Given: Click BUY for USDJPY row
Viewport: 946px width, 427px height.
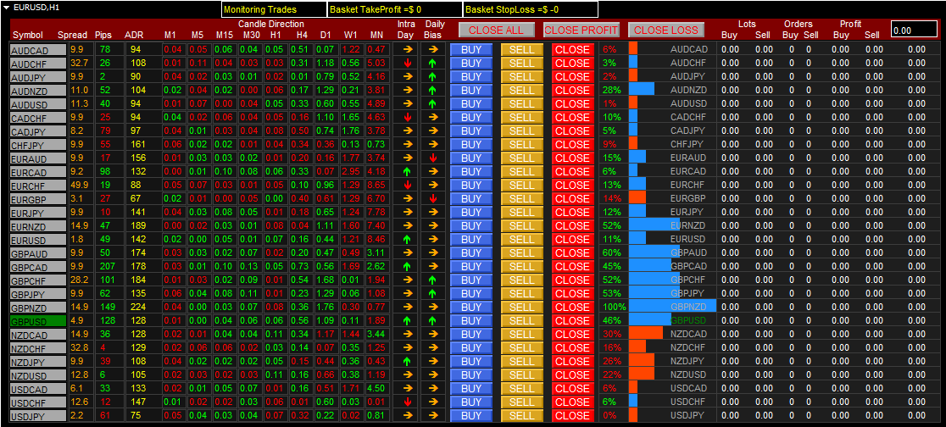Looking at the screenshot, I should 471,415.
